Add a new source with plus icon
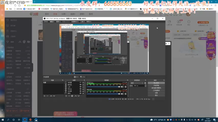Image resolution: width=218 pixels, height=122 pixels. [x=66, y=96]
